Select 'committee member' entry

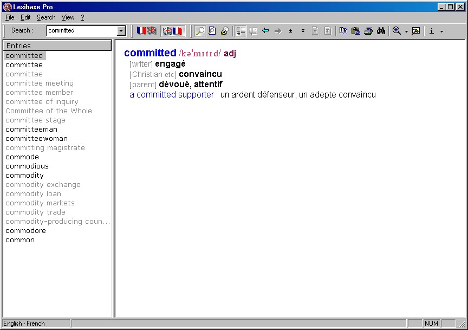coord(40,93)
